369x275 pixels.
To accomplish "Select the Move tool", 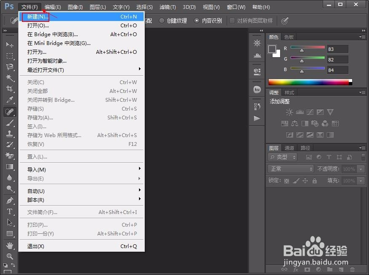I will [x=10, y=45].
